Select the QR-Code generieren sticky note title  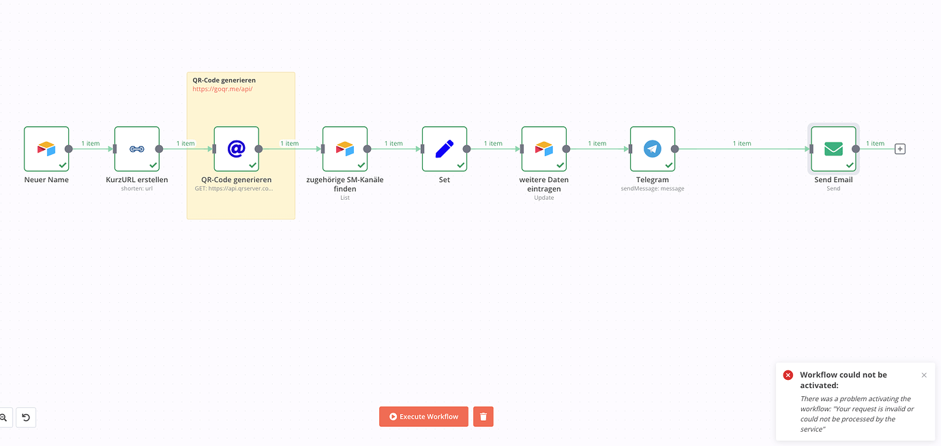[224, 80]
